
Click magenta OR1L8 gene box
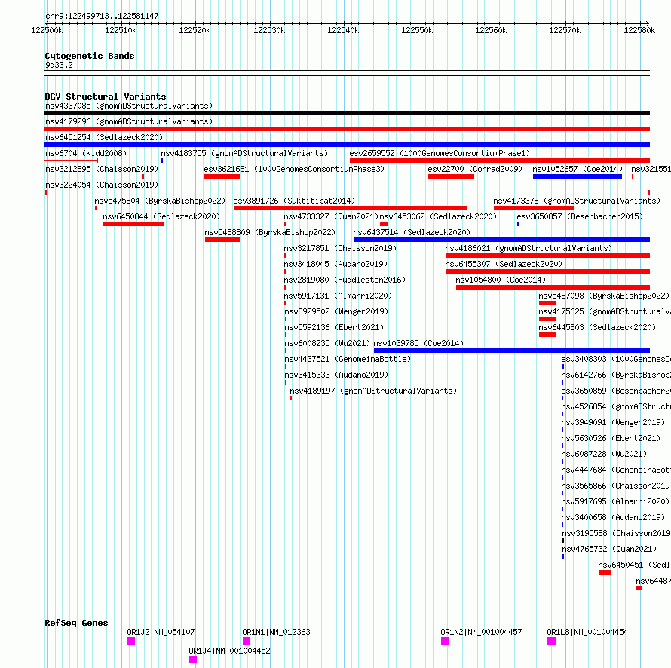[551, 641]
